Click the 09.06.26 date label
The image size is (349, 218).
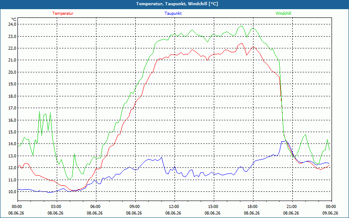pyautogui.click(x=330, y=213)
